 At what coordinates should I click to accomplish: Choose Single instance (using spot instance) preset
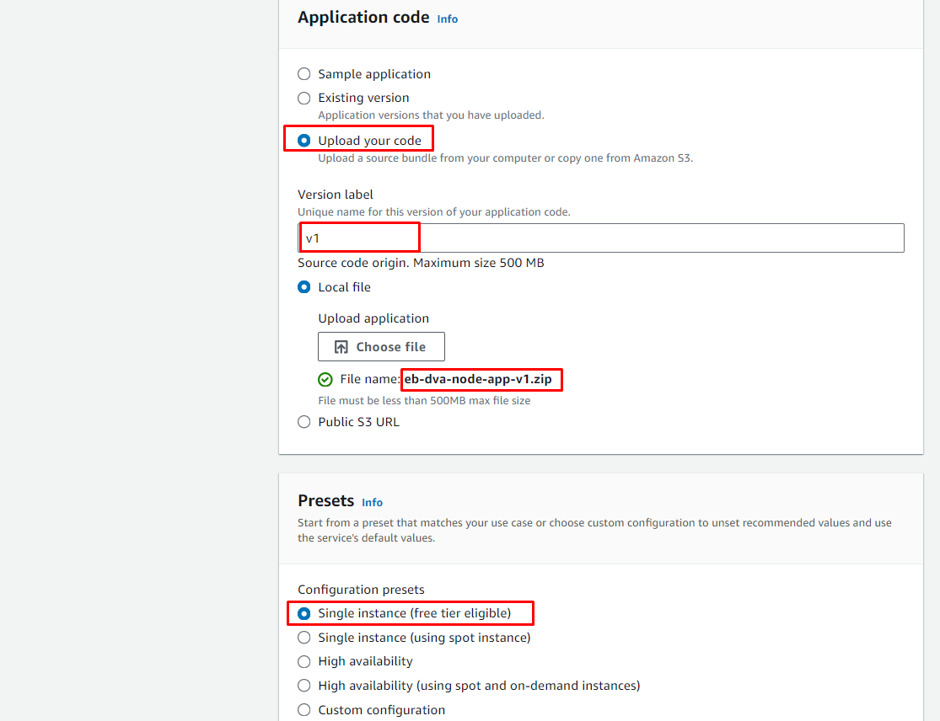coord(304,638)
